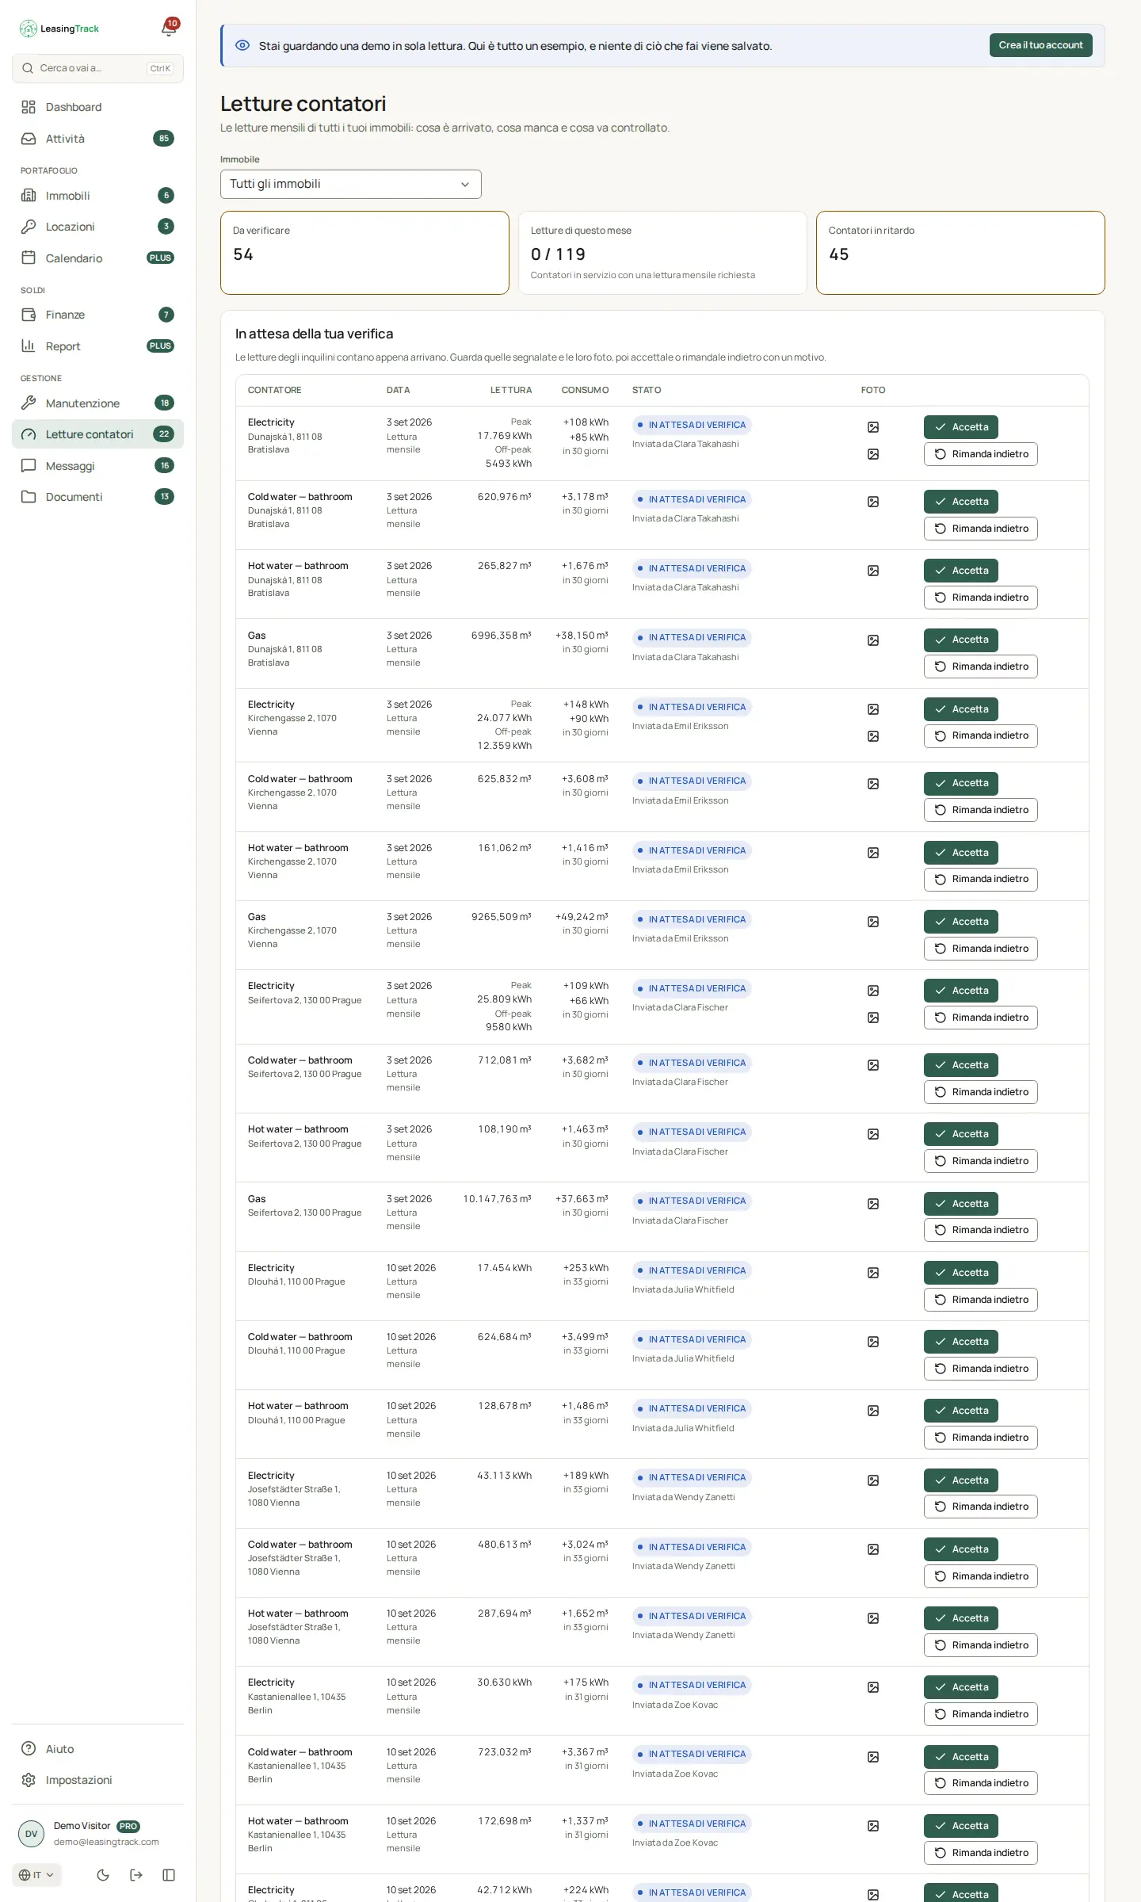Send back the Seifertova Cold water reading
The width and height of the screenshot is (1141, 1902).
point(980,1092)
